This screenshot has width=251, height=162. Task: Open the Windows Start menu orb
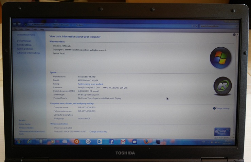tap(19, 141)
